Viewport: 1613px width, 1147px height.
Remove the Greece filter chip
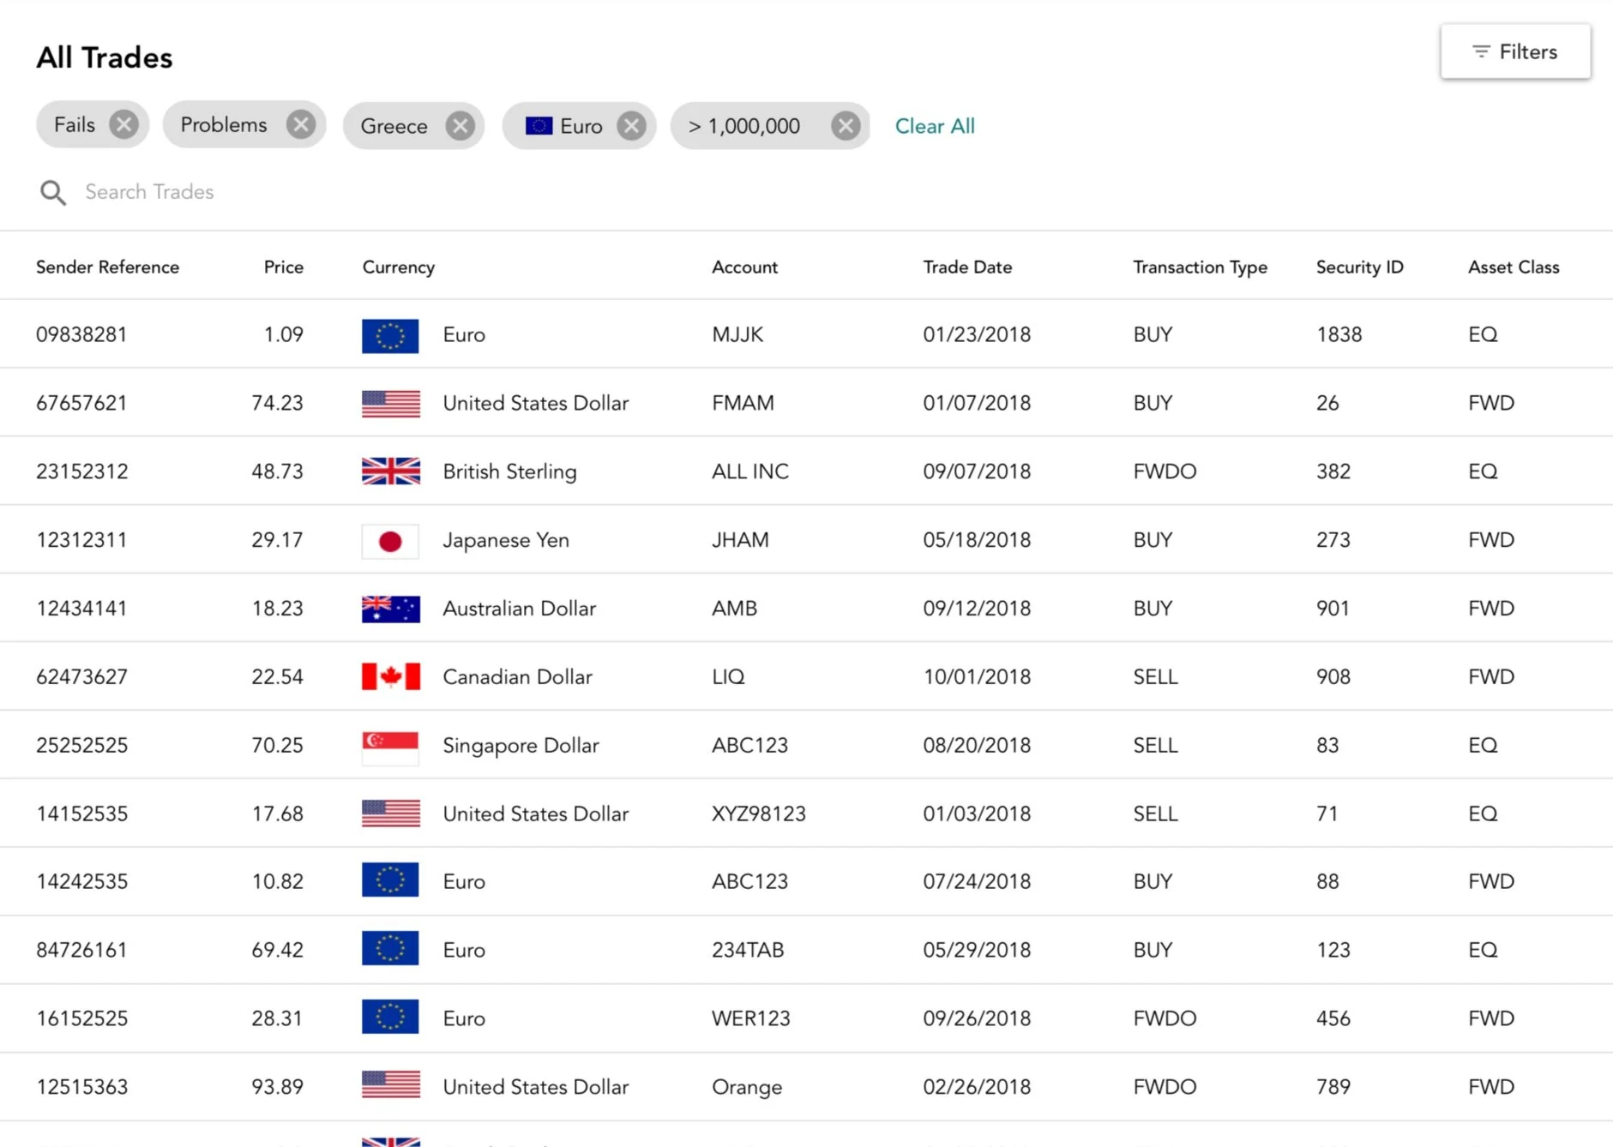[460, 127]
